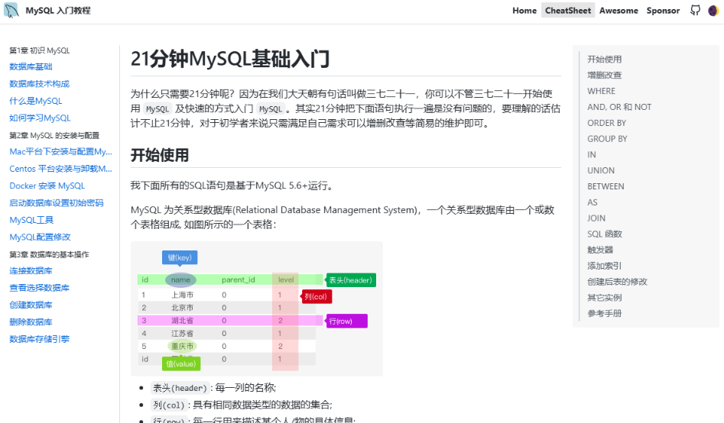Jump to AS in table of contents
The width and height of the screenshot is (724, 423).
point(593,202)
